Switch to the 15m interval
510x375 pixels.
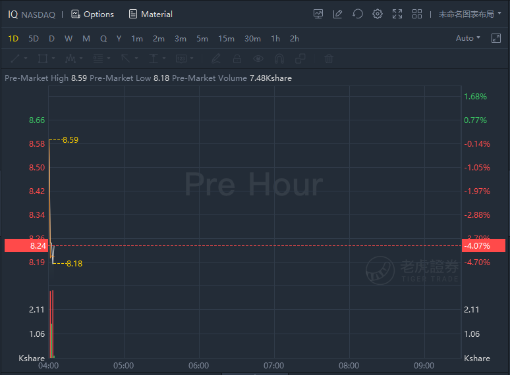pos(226,39)
